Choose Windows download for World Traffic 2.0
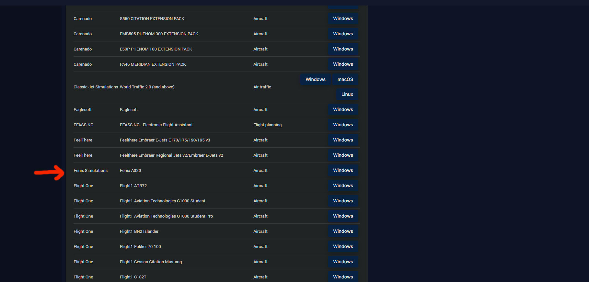 pyautogui.click(x=316, y=79)
